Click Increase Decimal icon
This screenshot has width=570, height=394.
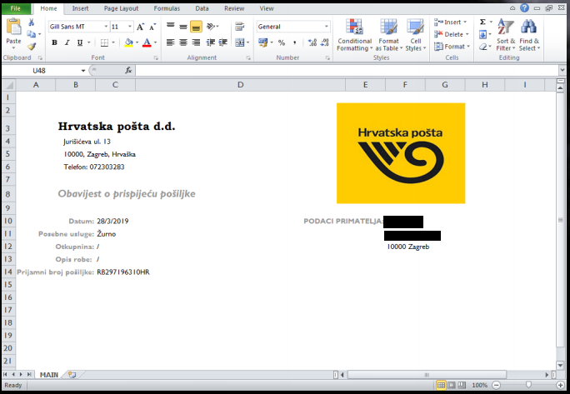click(312, 42)
